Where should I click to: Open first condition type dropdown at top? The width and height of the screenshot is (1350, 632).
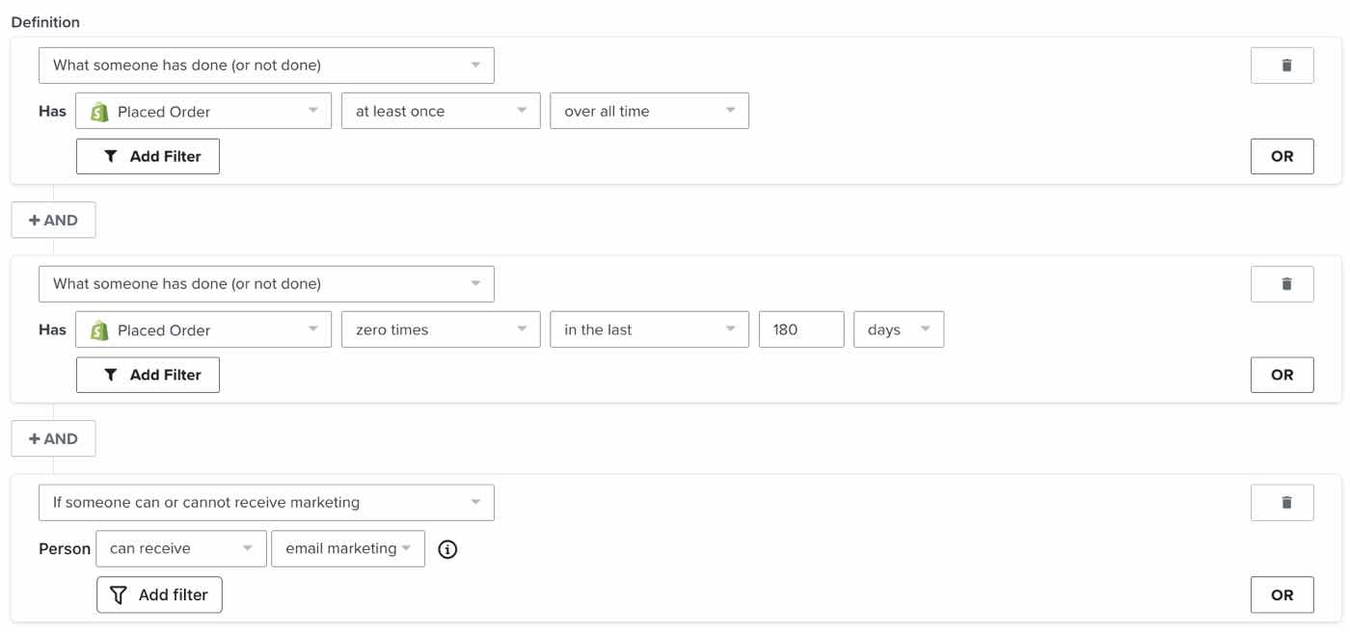tap(266, 66)
